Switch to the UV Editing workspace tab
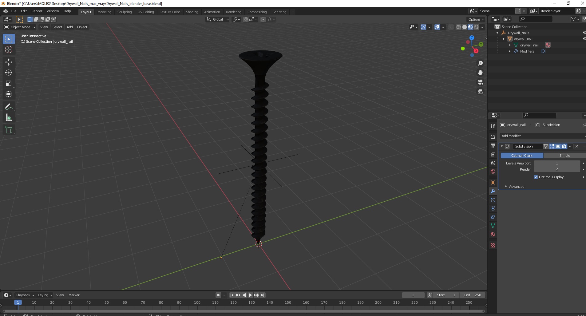Image resolution: width=586 pixels, height=316 pixels. (x=146, y=12)
